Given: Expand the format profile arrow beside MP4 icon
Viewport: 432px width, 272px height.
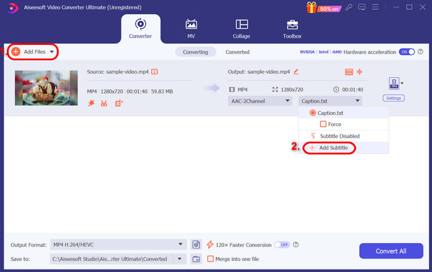Looking at the screenshot, I should (402, 83).
